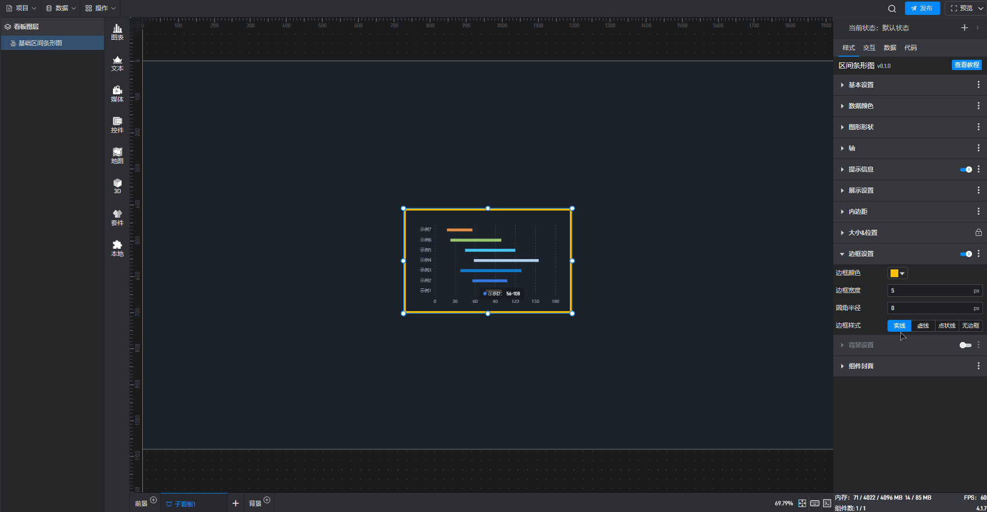This screenshot has width=987, height=512.
Task: Open the 图表 chart component library
Action: [x=117, y=32]
